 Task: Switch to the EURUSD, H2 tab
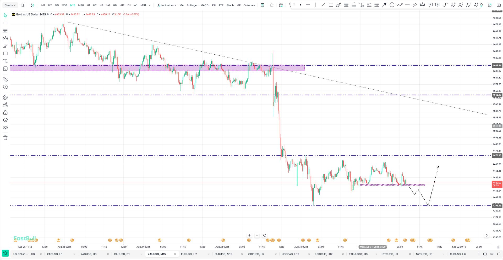point(189,254)
